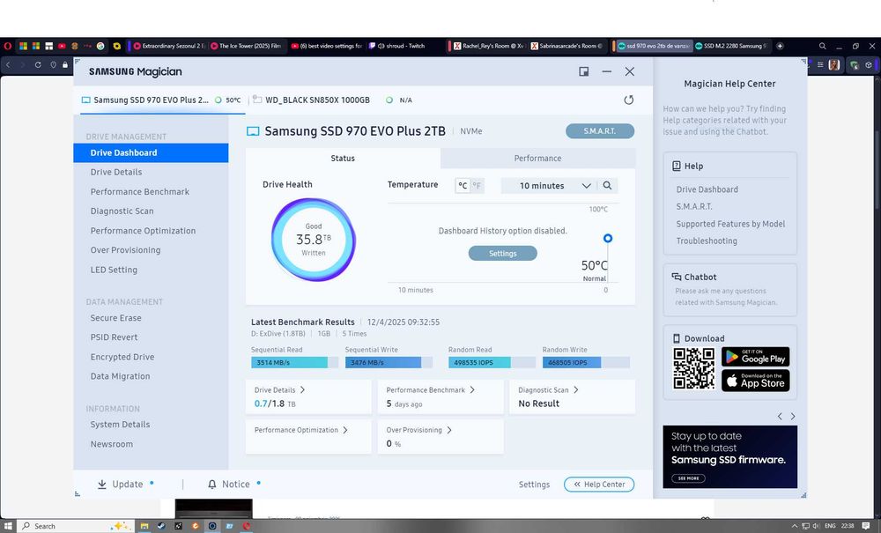The image size is (881, 533).
Task: Click the Opera tab search magnifier icon
Action: (822, 46)
